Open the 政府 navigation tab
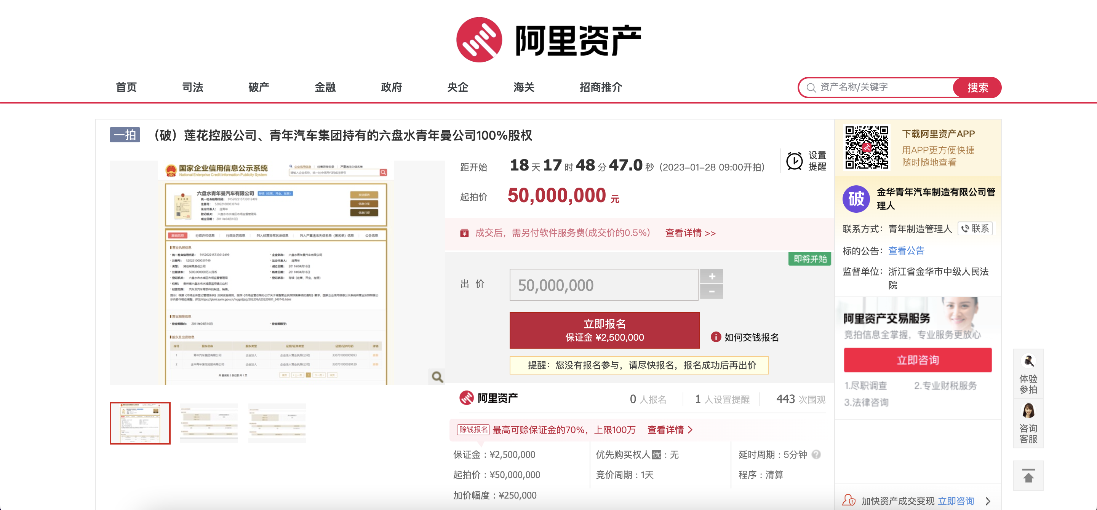The width and height of the screenshot is (1097, 510). [x=391, y=87]
